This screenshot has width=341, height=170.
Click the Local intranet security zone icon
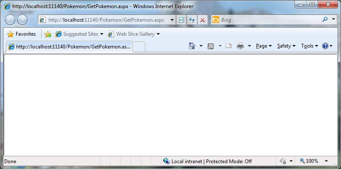pos(166,161)
